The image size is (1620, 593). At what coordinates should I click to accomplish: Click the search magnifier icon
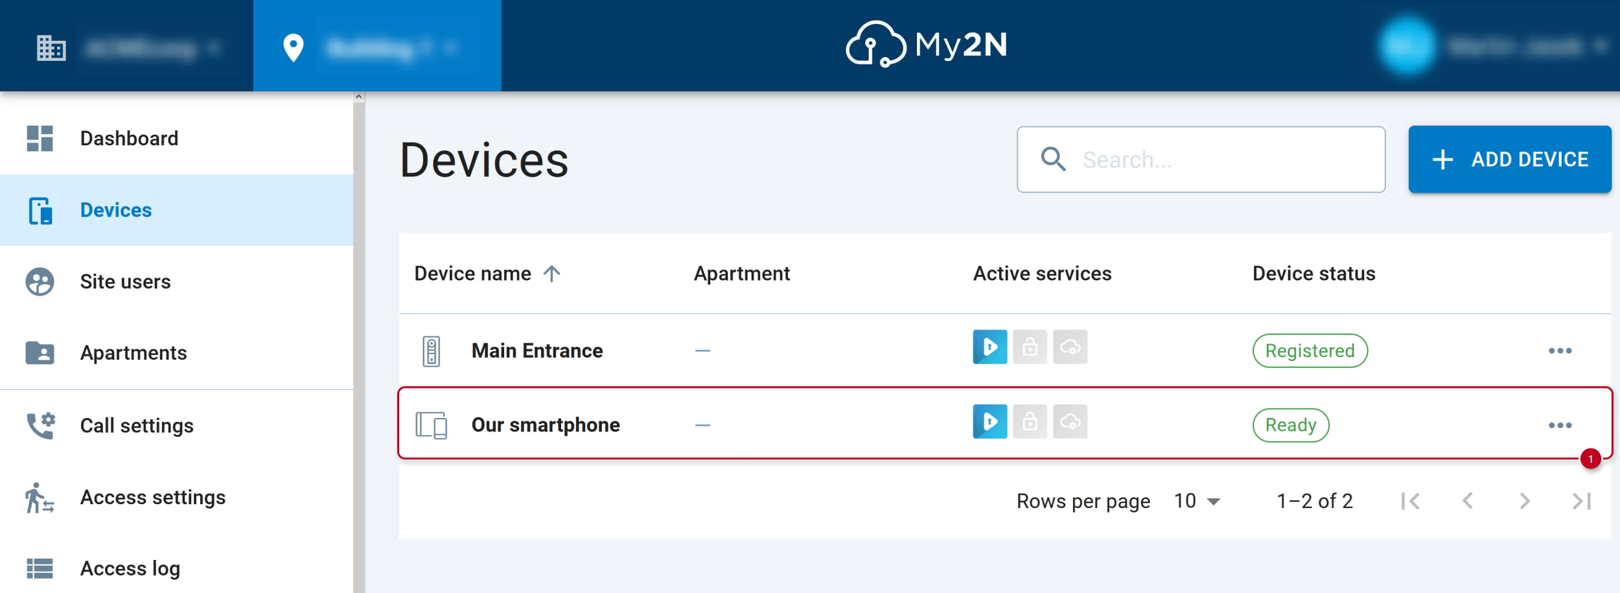click(x=1053, y=159)
